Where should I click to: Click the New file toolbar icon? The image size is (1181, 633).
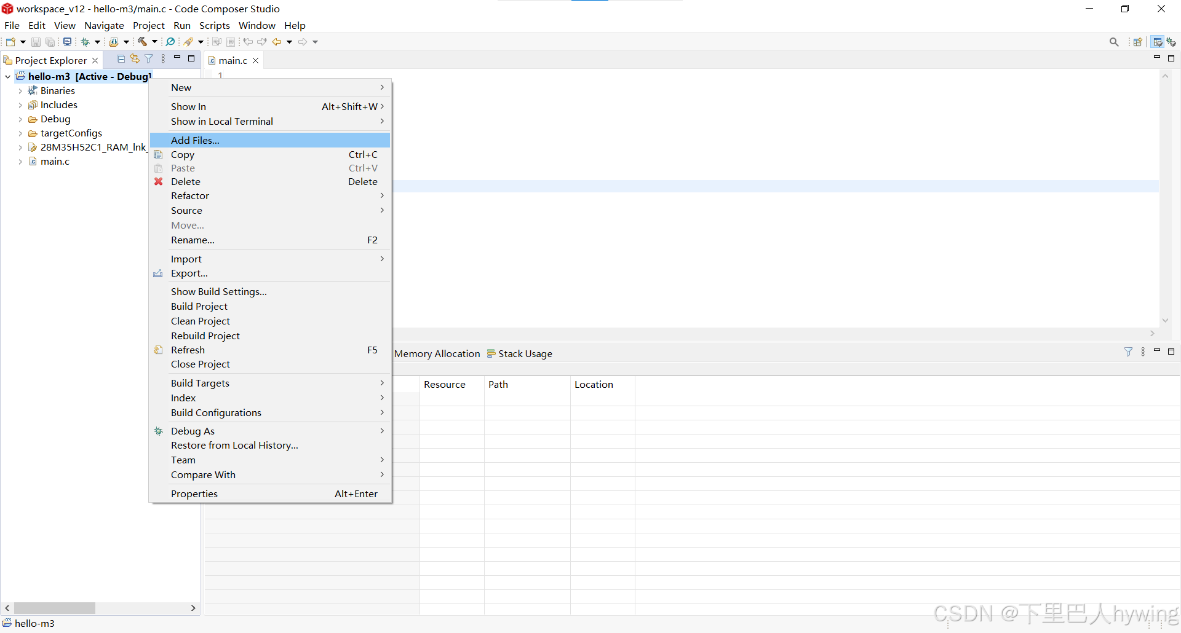[x=10, y=42]
